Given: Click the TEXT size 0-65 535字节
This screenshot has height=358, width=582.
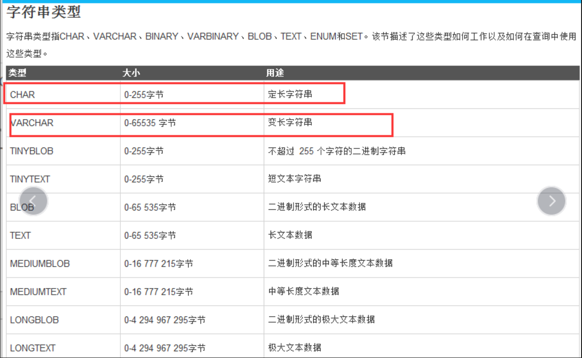Looking at the screenshot, I should (x=192, y=235).
